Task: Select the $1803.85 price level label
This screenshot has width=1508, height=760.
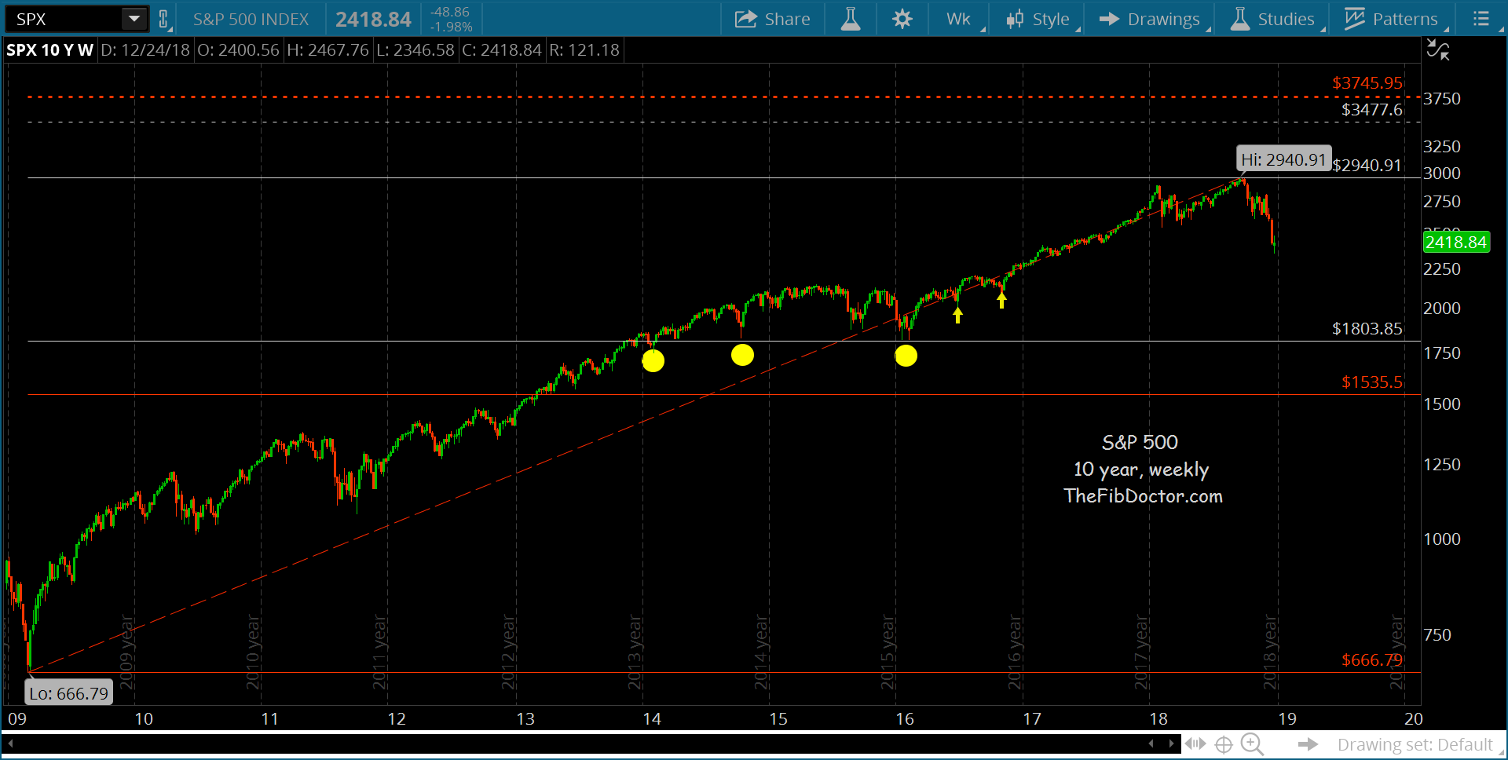Action: 1367,328
